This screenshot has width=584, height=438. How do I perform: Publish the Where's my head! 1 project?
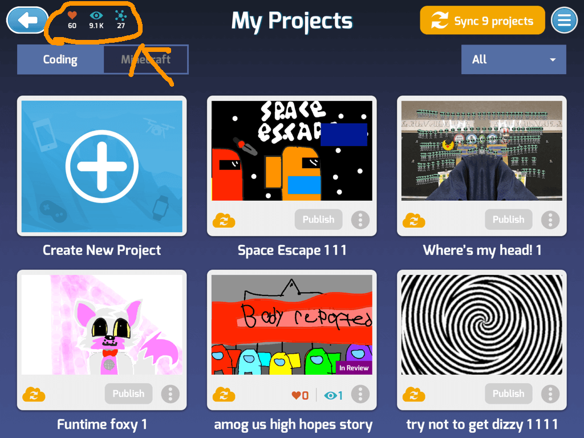pyautogui.click(x=508, y=220)
